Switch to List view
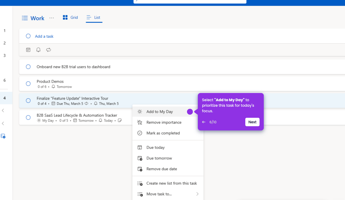 pos(94,17)
